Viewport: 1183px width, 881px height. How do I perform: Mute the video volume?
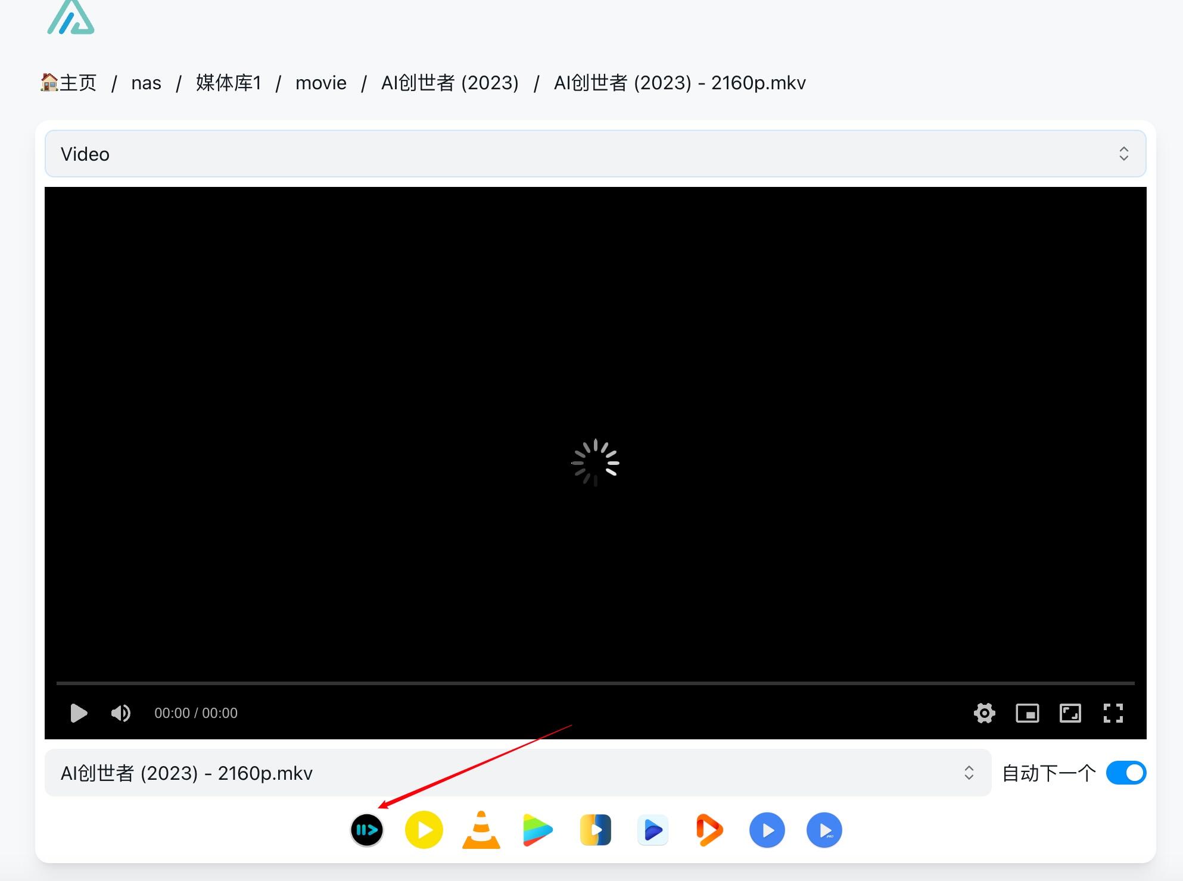click(121, 713)
